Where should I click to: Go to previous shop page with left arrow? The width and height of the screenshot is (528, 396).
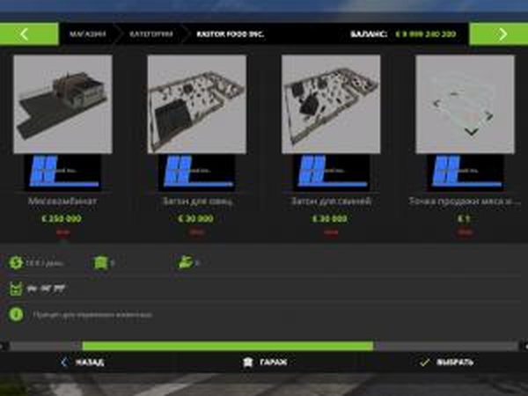[x=29, y=34]
